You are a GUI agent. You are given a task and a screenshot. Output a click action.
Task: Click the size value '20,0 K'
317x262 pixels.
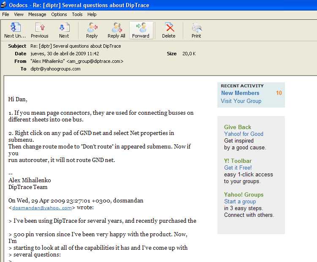189,54
